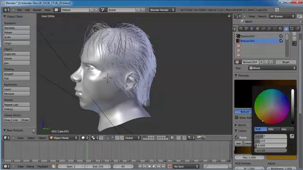Screen dimensions: 303x170
Task: Toggle the Show Alpha checkbox
Action: tap(237, 118)
